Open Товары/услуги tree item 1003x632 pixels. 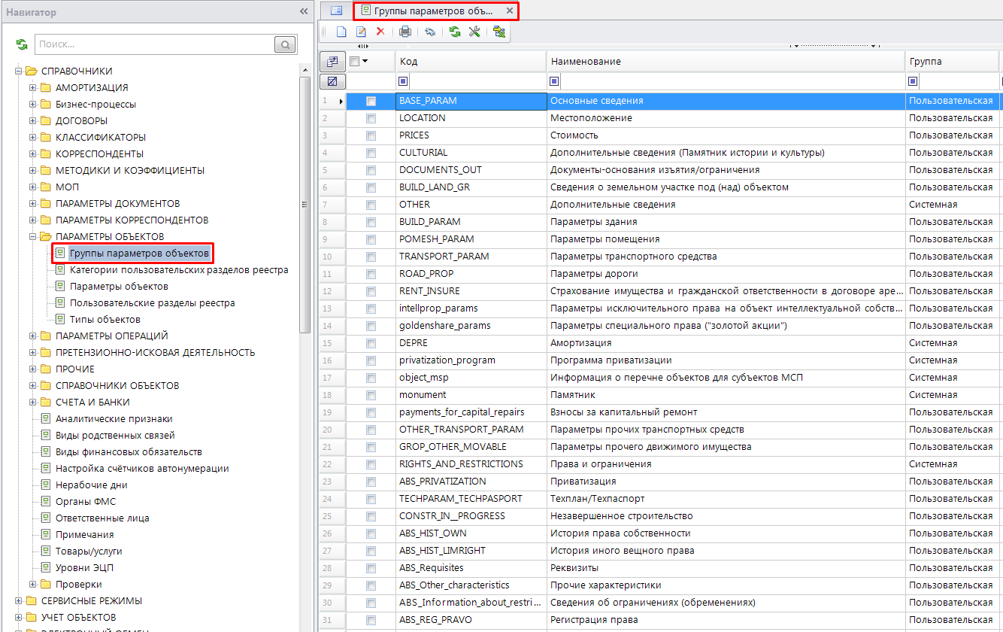pyautogui.click(x=89, y=551)
